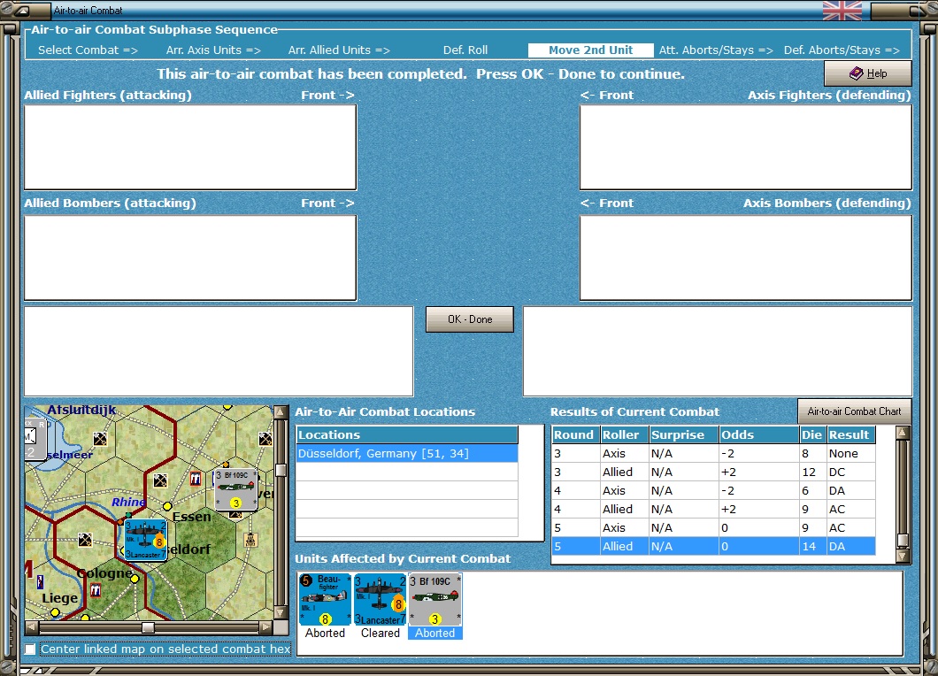This screenshot has width=938, height=676.
Task: Click the map scroll up arrow
Action: pos(280,412)
